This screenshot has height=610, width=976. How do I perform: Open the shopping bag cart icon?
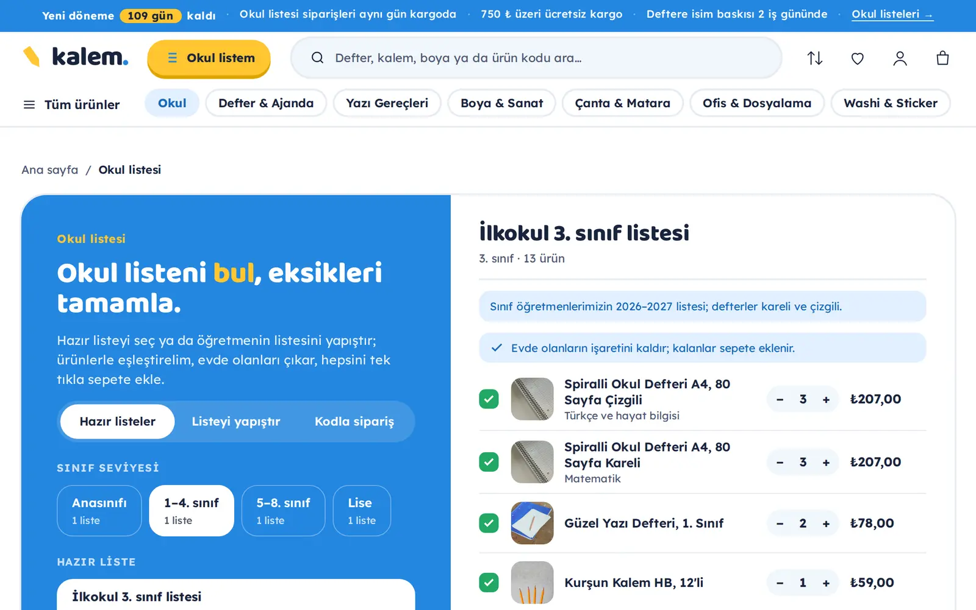942,58
